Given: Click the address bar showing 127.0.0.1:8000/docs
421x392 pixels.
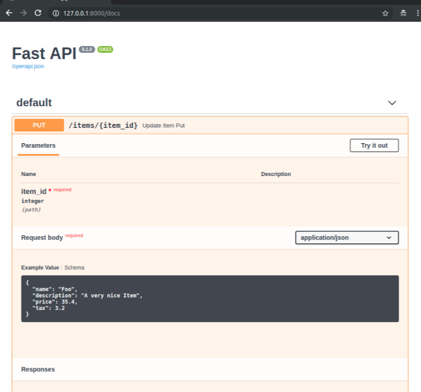Looking at the screenshot, I should coord(220,13).
